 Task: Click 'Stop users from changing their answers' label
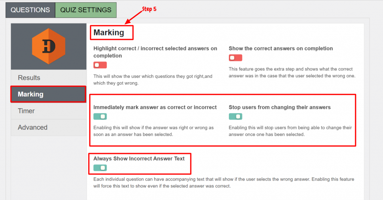[x=280, y=107]
